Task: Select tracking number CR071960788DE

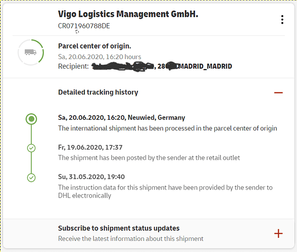Action: (x=84, y=26)
